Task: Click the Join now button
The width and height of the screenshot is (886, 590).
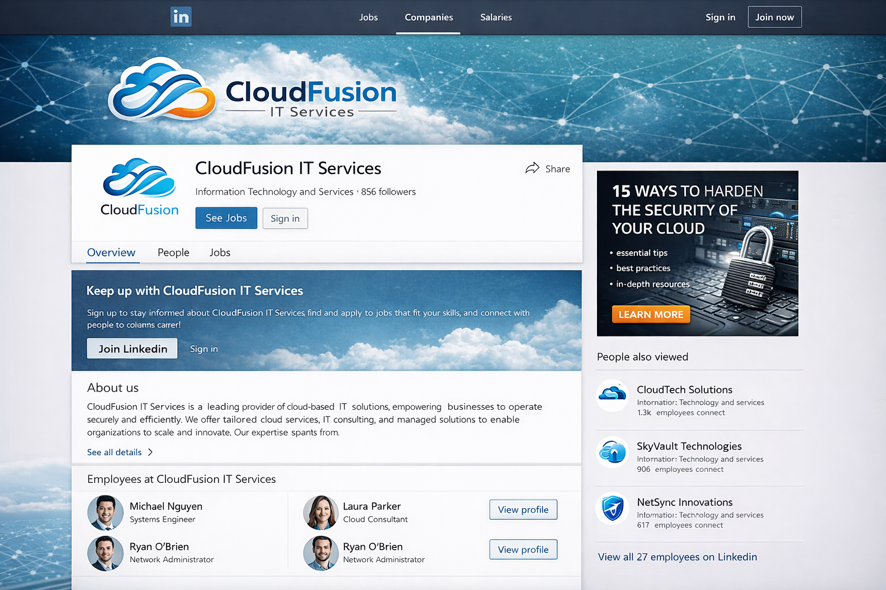Action: (x=774, y=17)
